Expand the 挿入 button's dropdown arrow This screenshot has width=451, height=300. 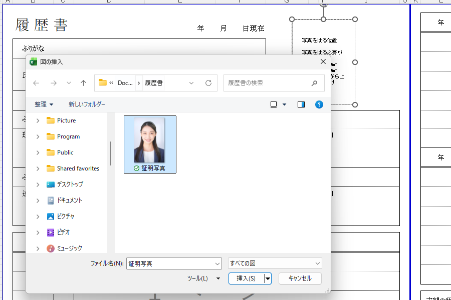point(267,278)
